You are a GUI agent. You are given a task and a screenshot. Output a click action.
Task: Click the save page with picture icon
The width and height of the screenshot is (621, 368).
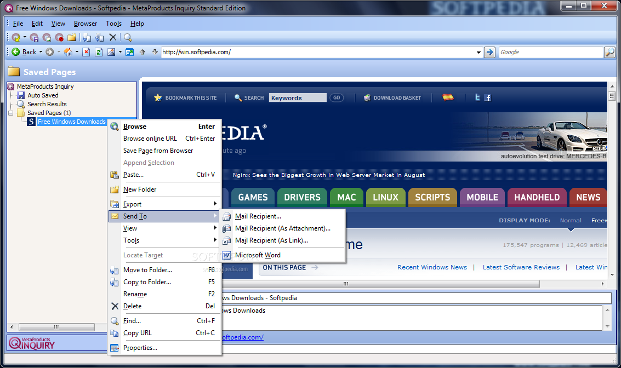pos(47,38)
